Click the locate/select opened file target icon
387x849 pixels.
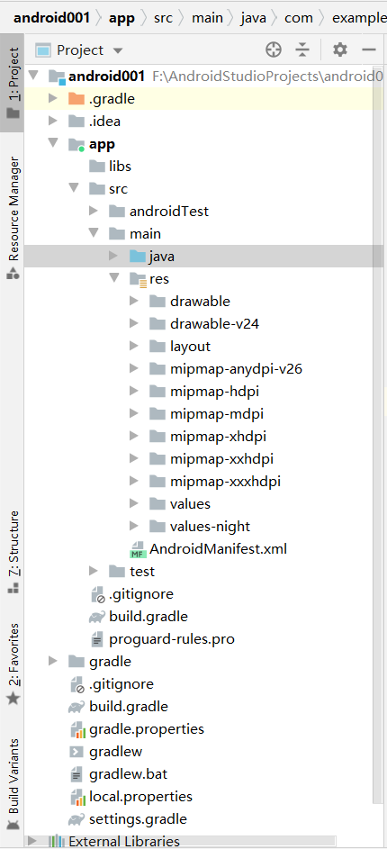point(274,50)
